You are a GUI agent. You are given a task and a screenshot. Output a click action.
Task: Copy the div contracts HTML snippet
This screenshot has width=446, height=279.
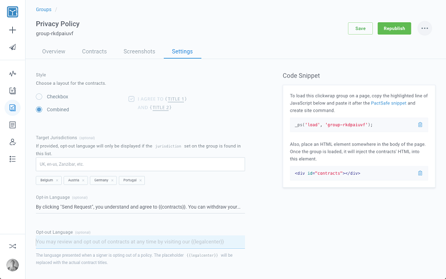pos(420,173)
